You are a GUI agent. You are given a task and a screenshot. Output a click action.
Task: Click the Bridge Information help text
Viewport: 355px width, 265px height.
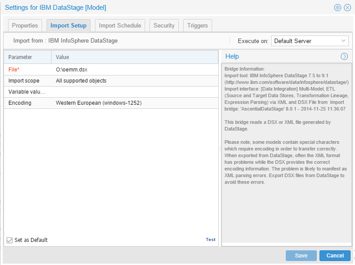coord(245,69)
